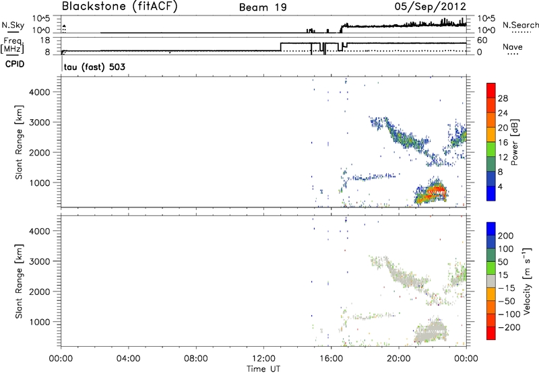
Task: Click the "28" tick on the power scale
Action: click(x=503, y=98)
